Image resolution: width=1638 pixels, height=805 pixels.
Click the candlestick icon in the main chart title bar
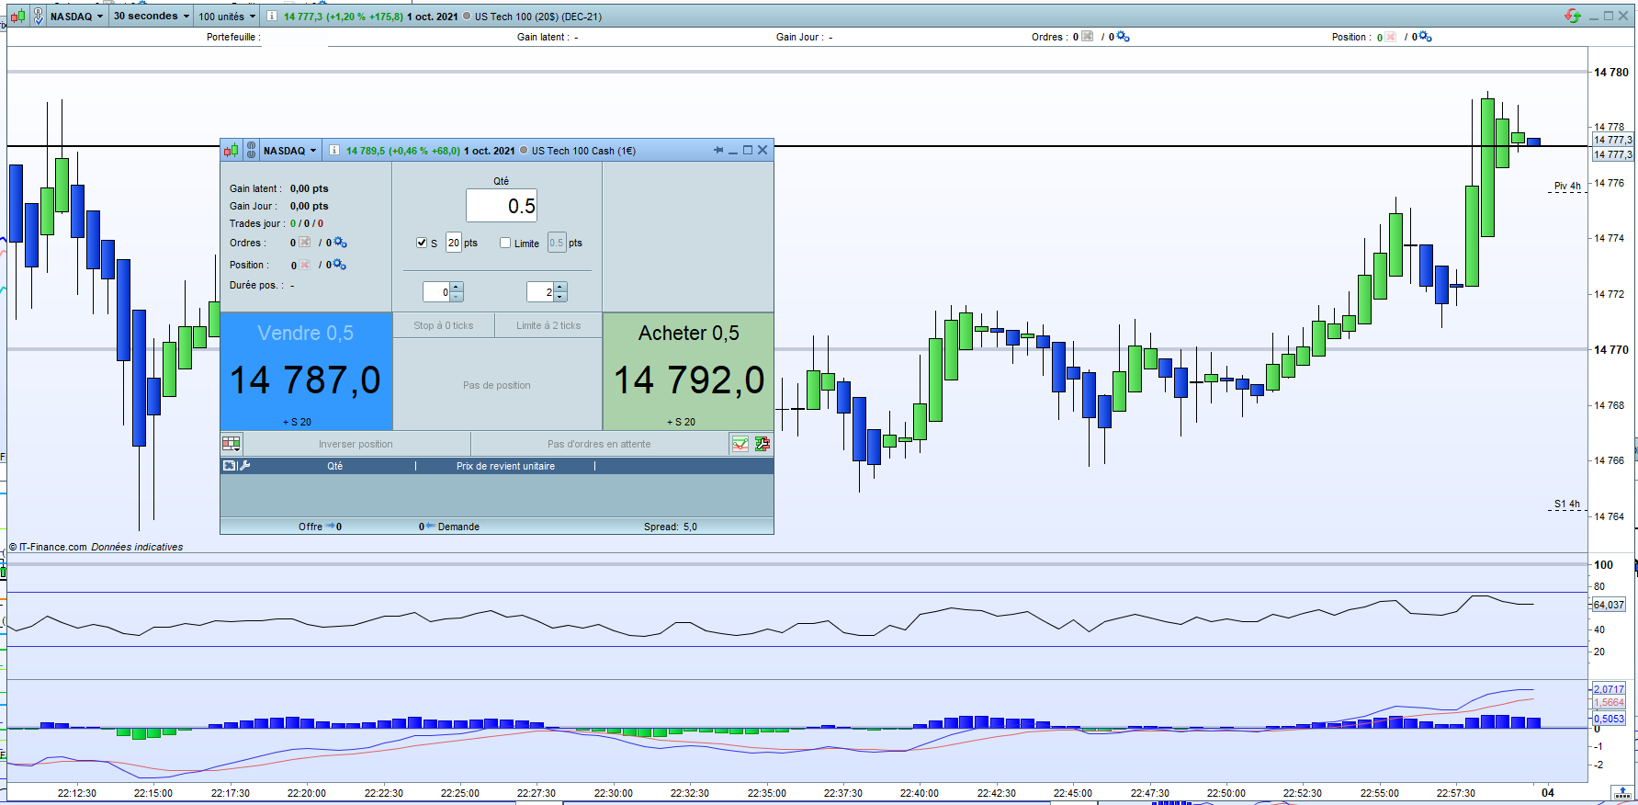coord(17,16)
